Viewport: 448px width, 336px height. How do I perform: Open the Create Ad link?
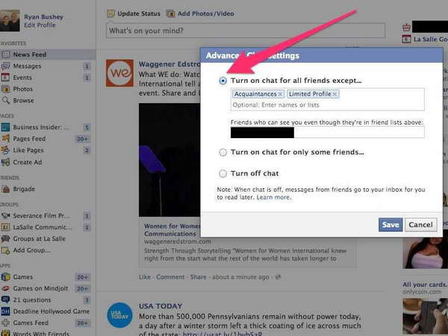point(28,162)
